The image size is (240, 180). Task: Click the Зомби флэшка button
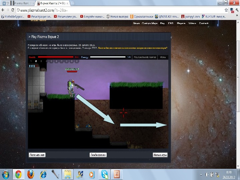pyautogui.click(x=98, y=155)
